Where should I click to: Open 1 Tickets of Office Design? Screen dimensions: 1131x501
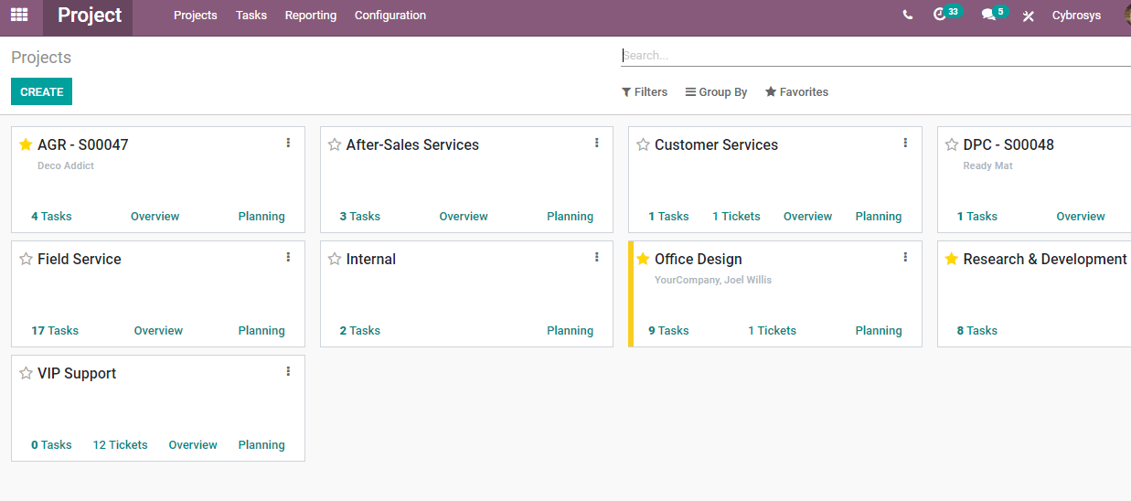pyautogui.click(x=773, y=331)
